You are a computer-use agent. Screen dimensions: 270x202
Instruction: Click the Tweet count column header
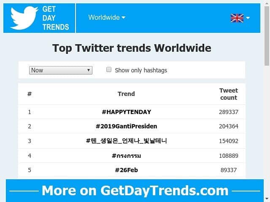pos(228,94)
